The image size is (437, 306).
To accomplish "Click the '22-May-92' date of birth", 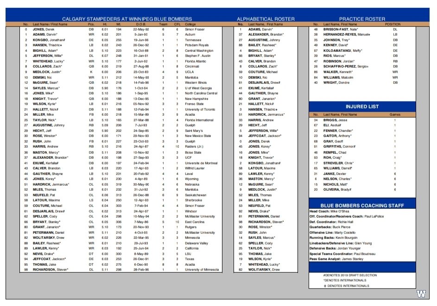I will tap(141, 29).
